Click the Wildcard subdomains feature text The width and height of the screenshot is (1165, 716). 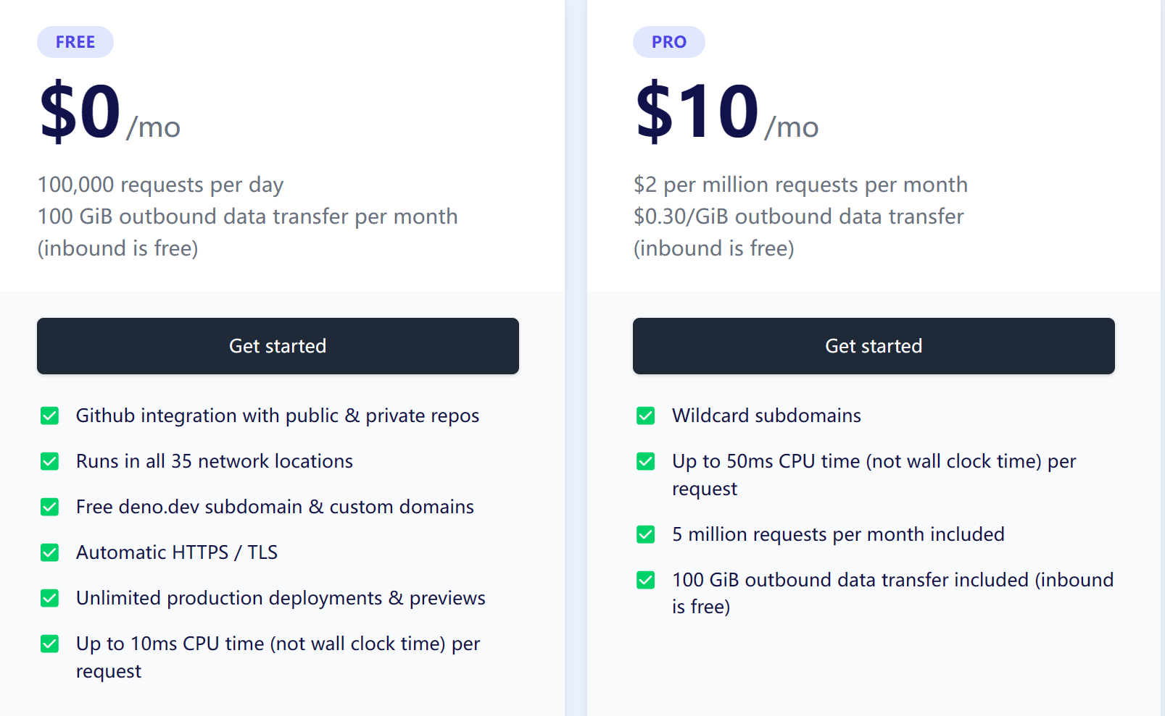(x=766, y=416)
